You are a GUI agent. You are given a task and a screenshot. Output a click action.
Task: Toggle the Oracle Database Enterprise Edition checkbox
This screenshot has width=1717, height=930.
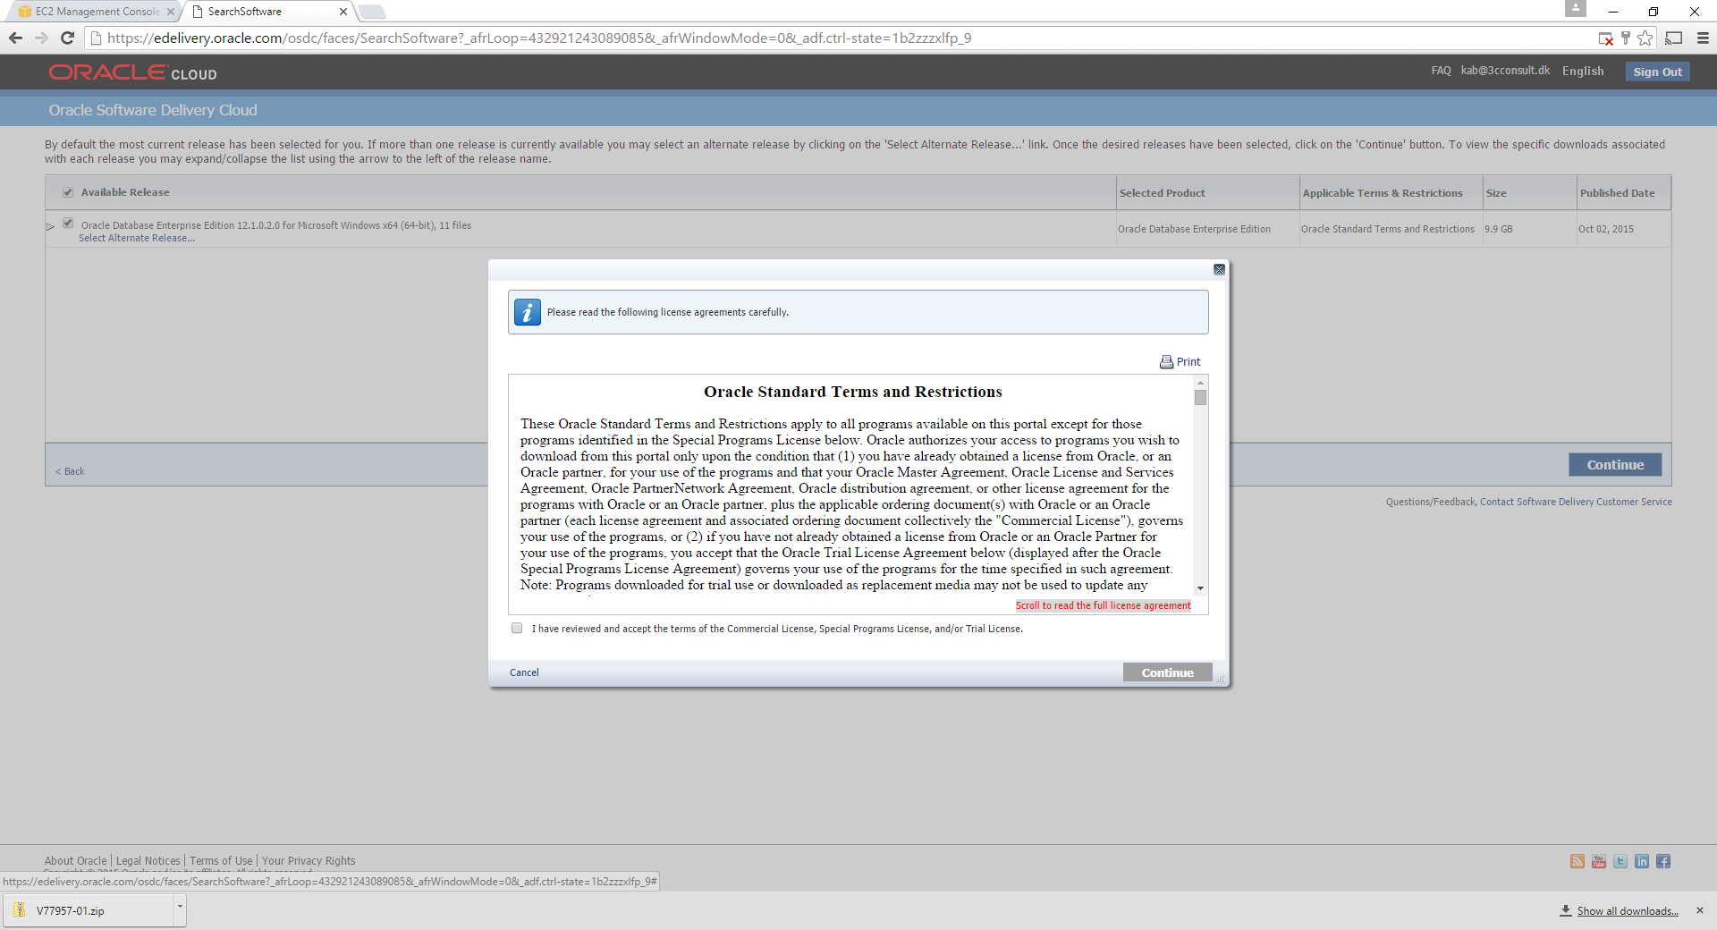[68, 224]
